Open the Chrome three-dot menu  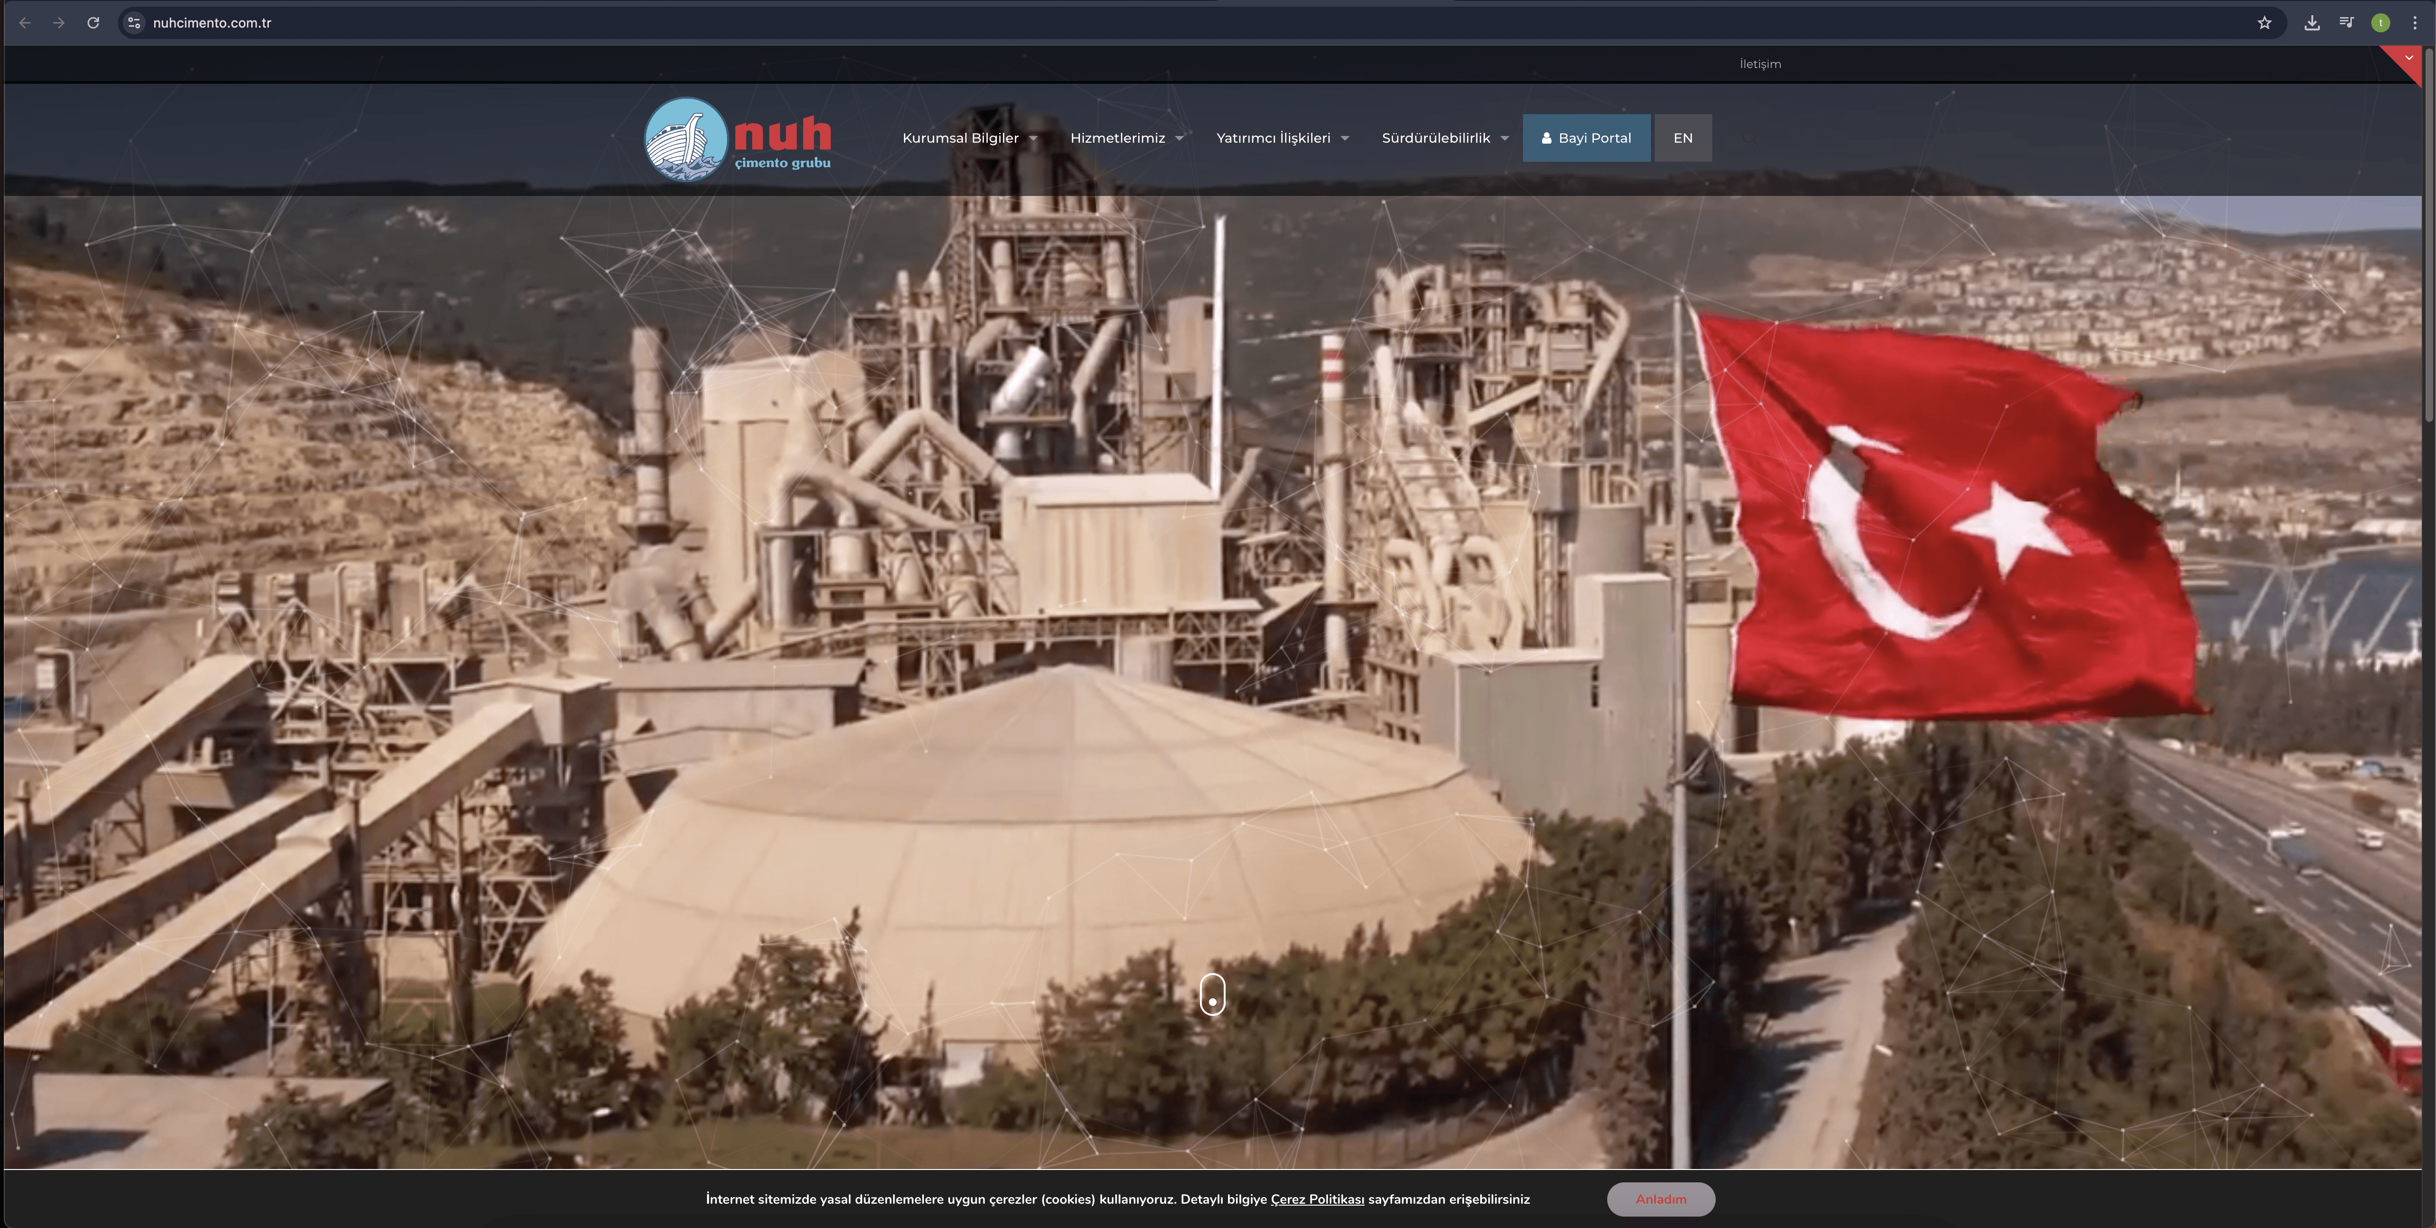click(2414, 23)
